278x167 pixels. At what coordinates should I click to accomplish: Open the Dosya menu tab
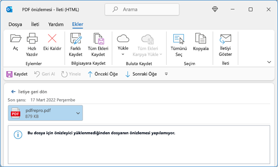15,24
